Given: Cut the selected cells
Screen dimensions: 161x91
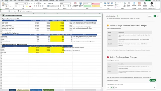Looking at the screenshot, I should click(7, 3).
